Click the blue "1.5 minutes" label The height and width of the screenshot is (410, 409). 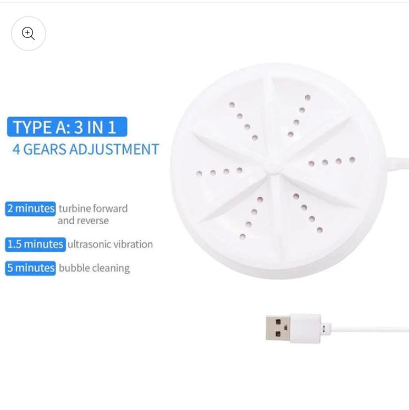[35, 245]
